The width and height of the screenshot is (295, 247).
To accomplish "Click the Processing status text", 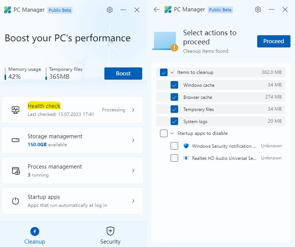I will 113,110.
